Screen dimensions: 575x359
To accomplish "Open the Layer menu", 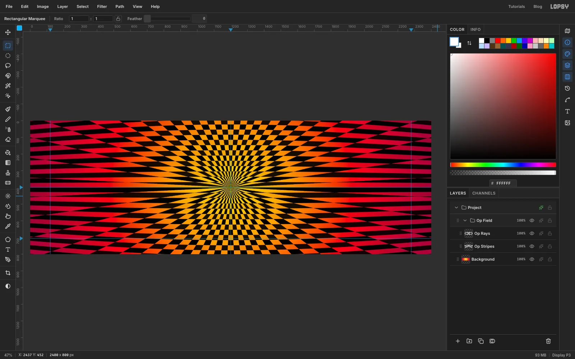I will pos(63,6).
